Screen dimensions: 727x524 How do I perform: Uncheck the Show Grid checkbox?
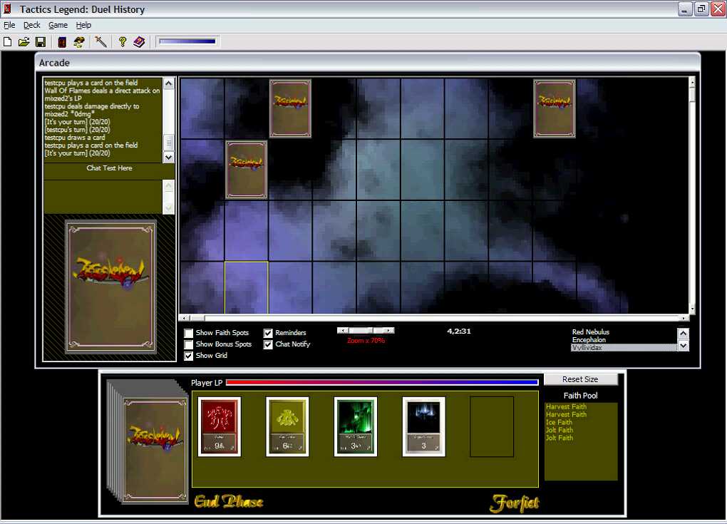click(x=189, y=356)
